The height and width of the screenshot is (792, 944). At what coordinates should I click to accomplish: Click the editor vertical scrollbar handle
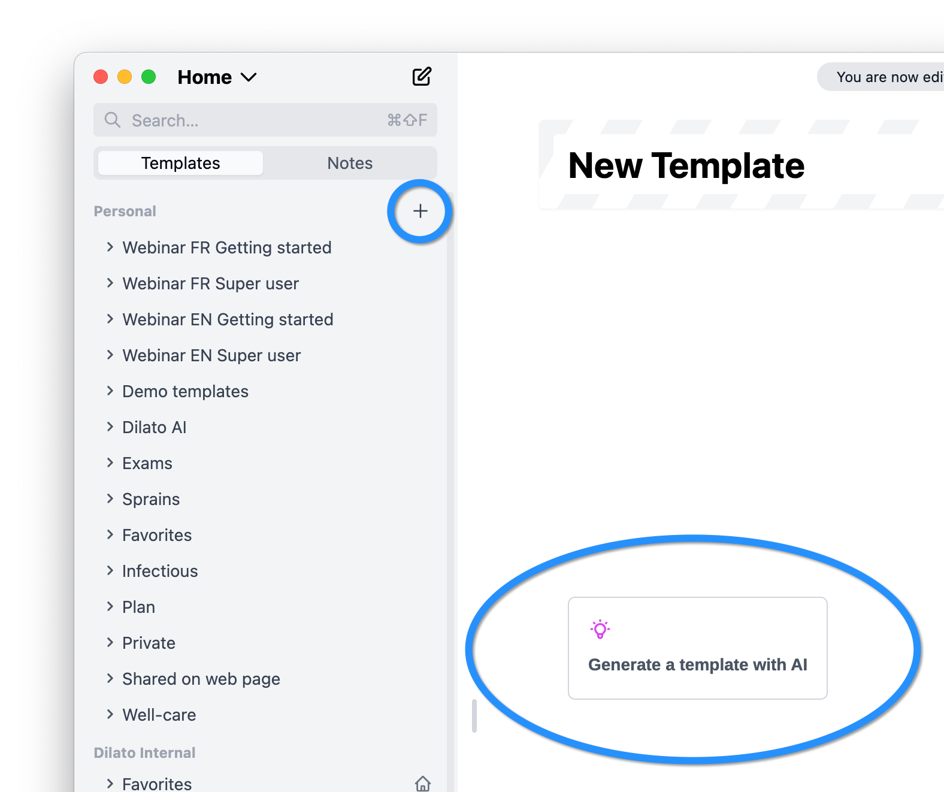[474, 716]
